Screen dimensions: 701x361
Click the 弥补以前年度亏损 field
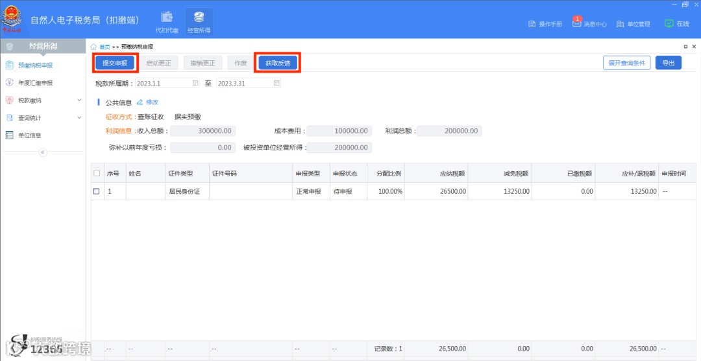pyautogui.click(x=203, y=148)
